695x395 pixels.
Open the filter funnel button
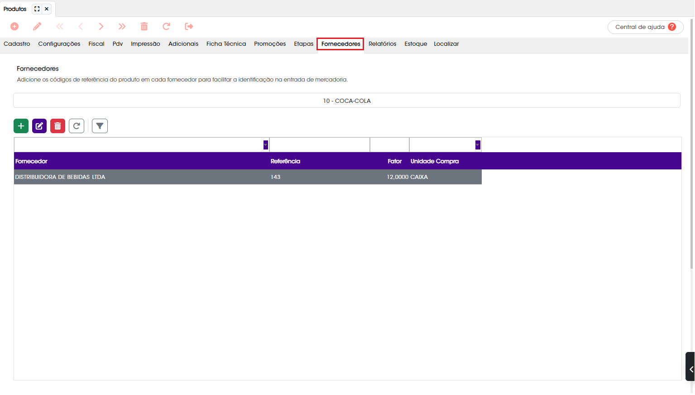tap(100, 126)
